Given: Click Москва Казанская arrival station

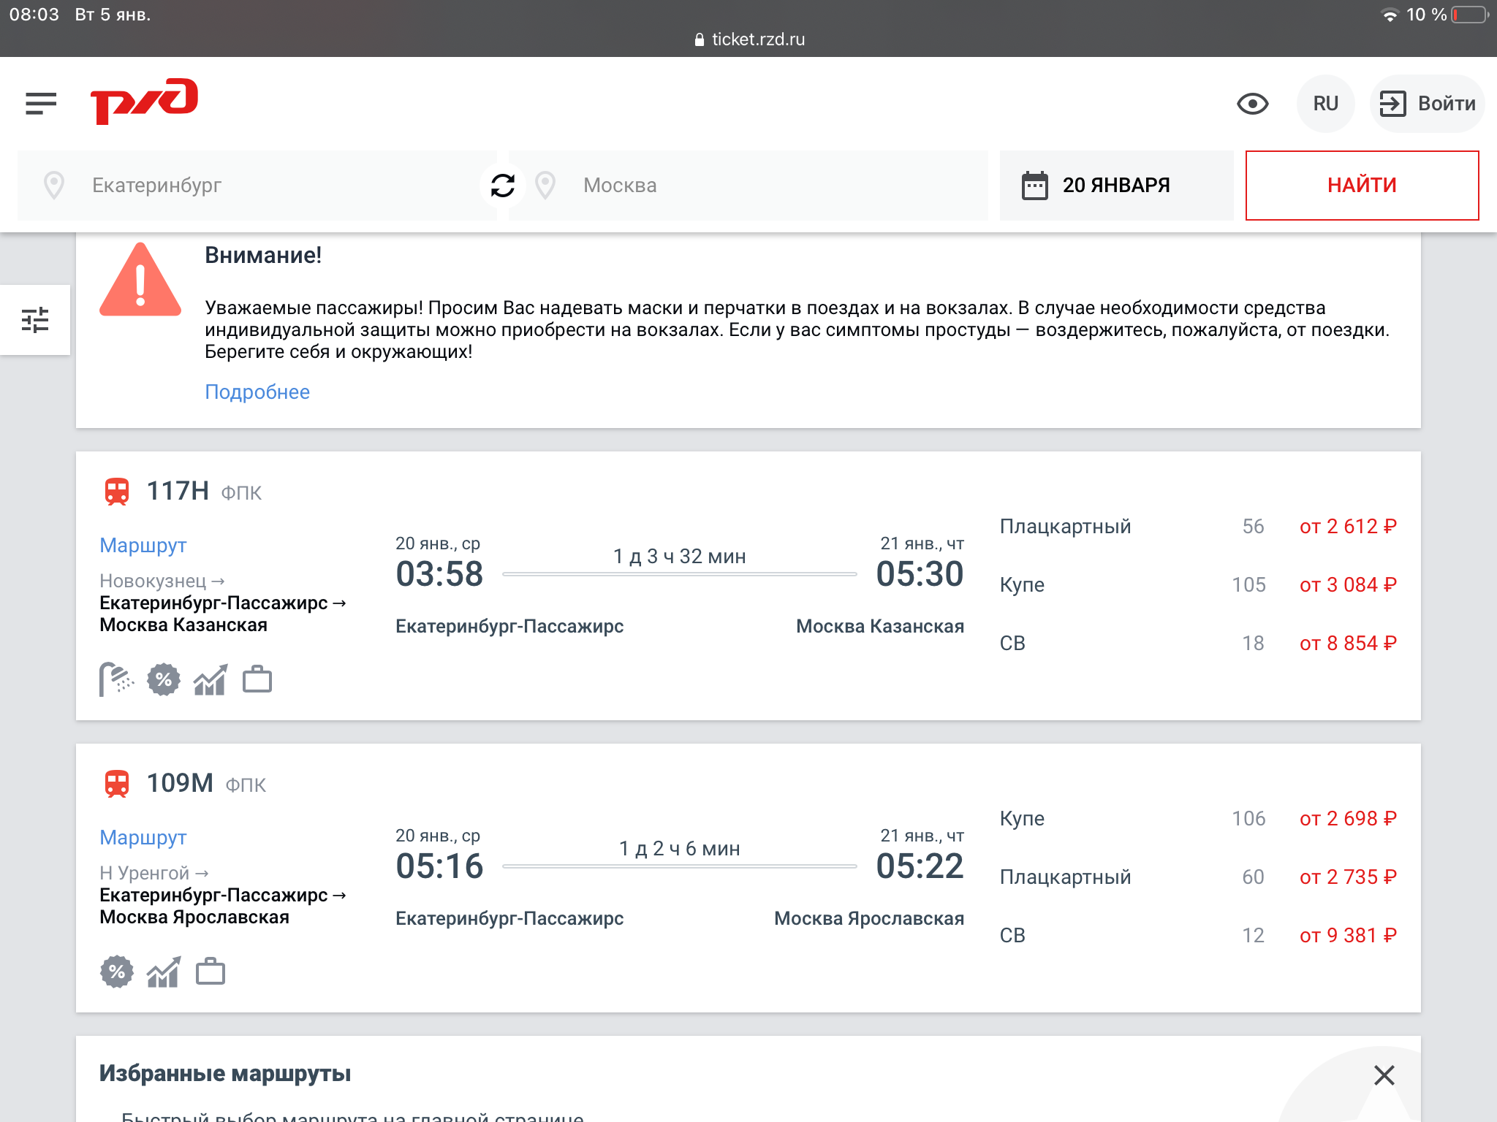Looking at the screenshot, I should tap(880, 627).
